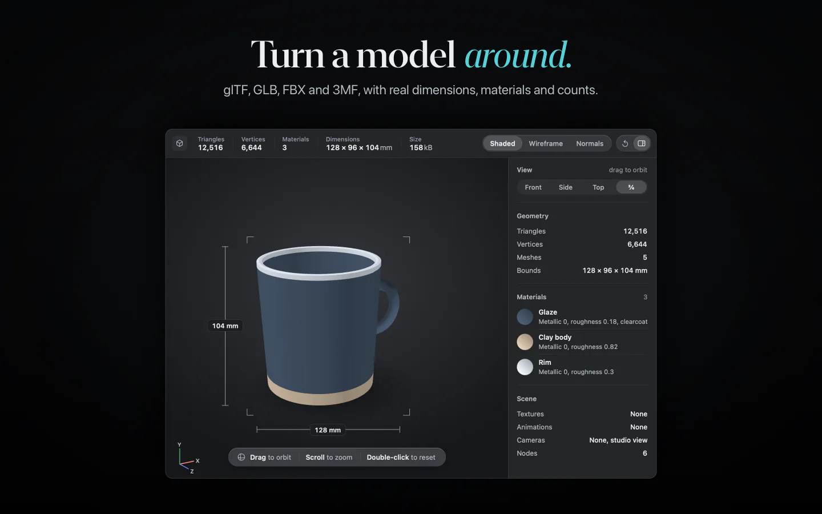Click the orbit icon beside Drag to orbit
This screenshot has height=514, width=822.
(241, 457)
